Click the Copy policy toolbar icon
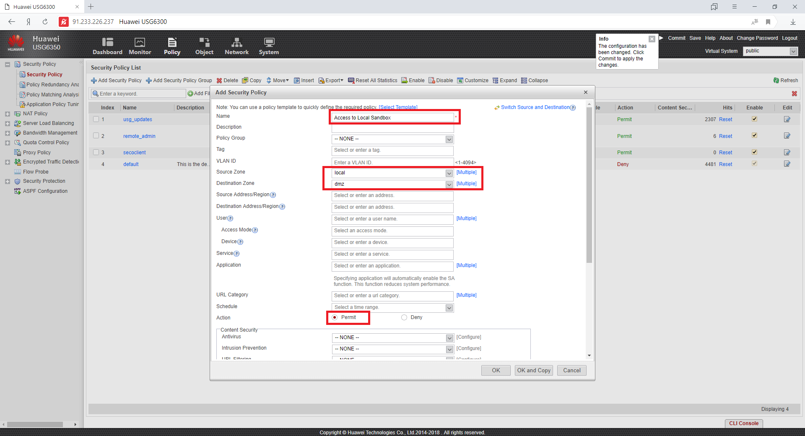This screenshot has height=436, width=805. pos(245,80)
